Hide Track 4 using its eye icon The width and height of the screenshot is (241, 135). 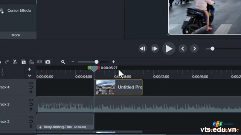[x=31, y=83]
